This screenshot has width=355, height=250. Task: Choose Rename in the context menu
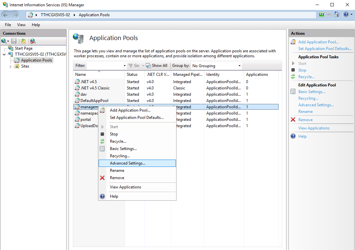[137, 171]
